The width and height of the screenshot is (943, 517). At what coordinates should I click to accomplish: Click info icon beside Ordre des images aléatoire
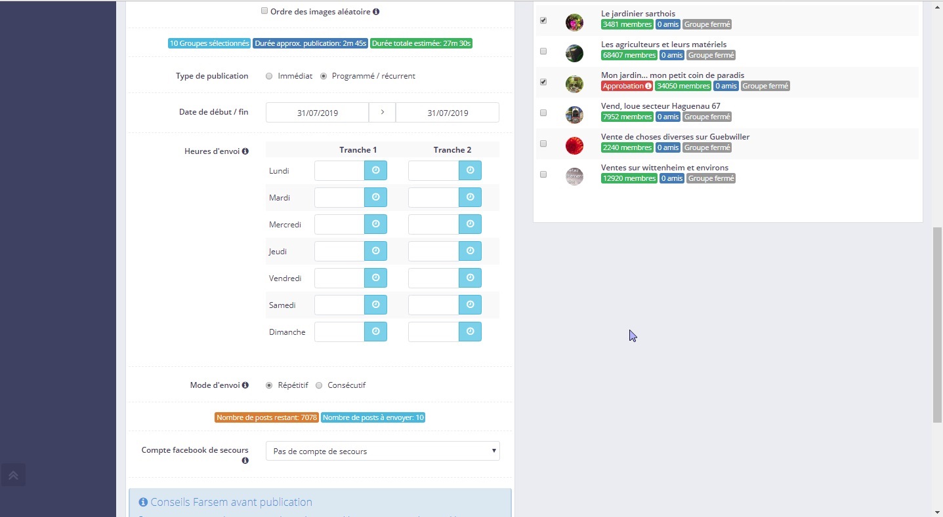[x=376, y=12]
